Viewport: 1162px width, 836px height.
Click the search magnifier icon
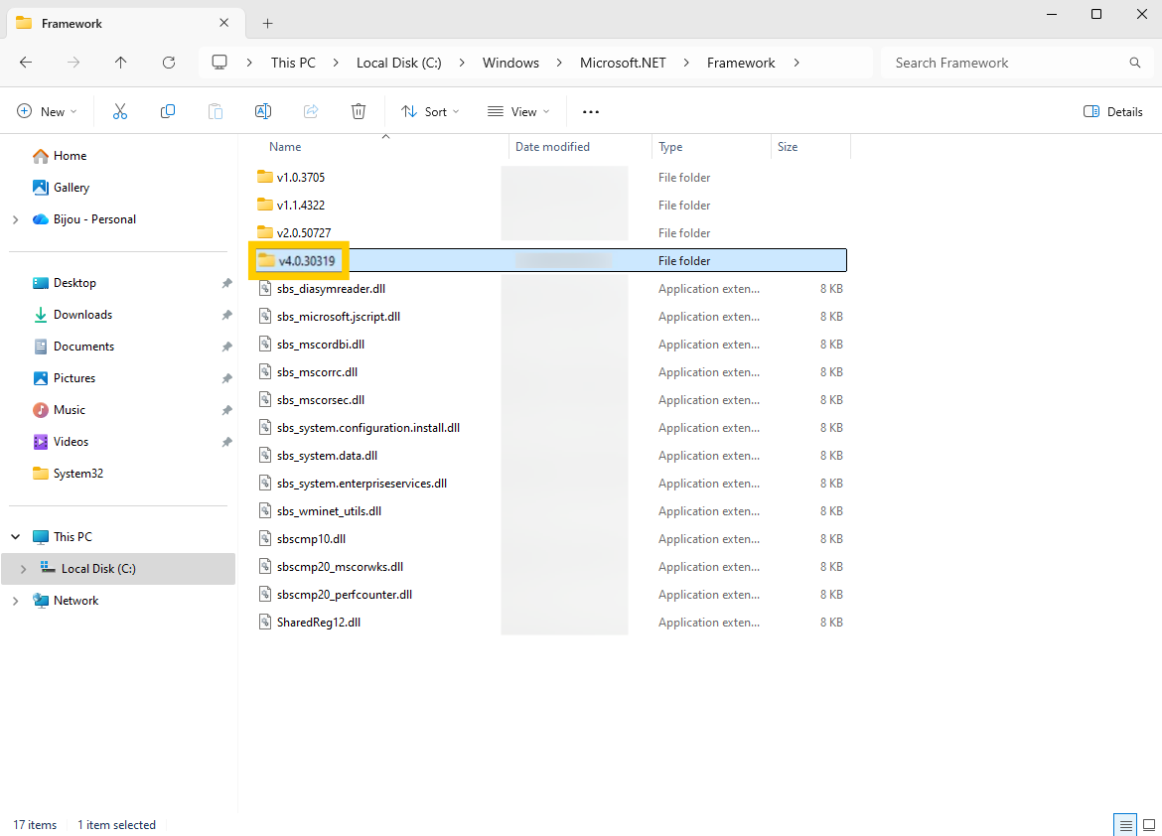click(x=1134, y=63)
